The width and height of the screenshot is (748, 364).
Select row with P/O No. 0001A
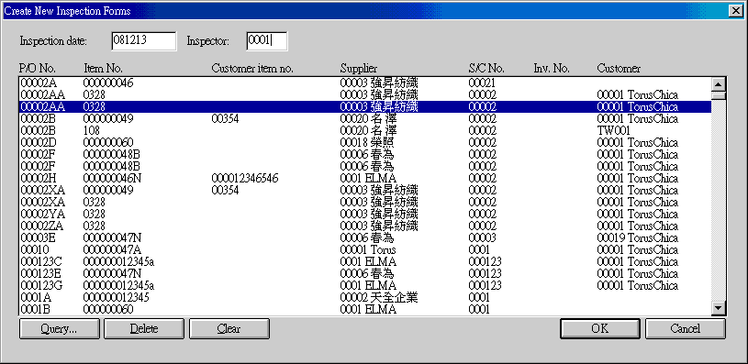(365, 297)
